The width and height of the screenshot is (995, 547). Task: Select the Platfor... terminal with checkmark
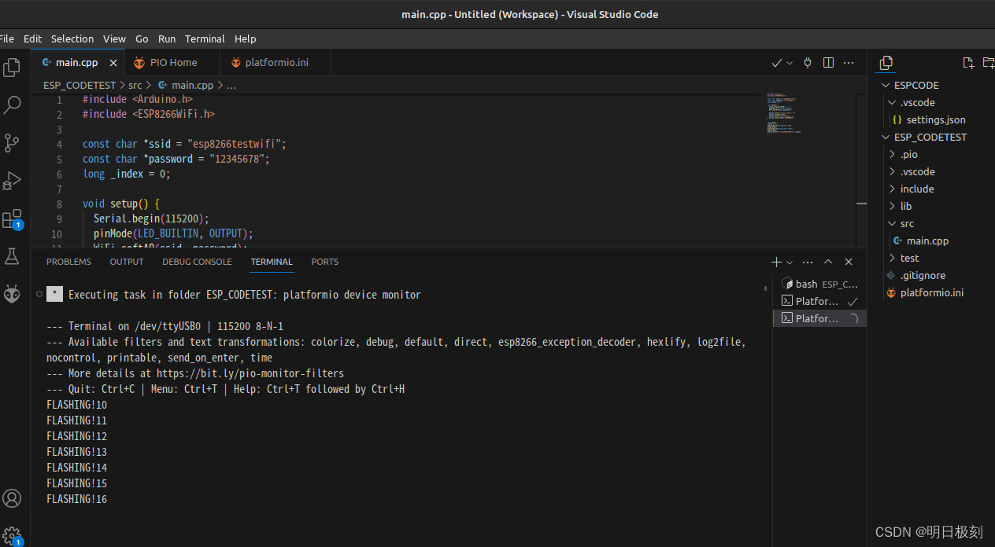pyautogui.click(x=819, y=301)
